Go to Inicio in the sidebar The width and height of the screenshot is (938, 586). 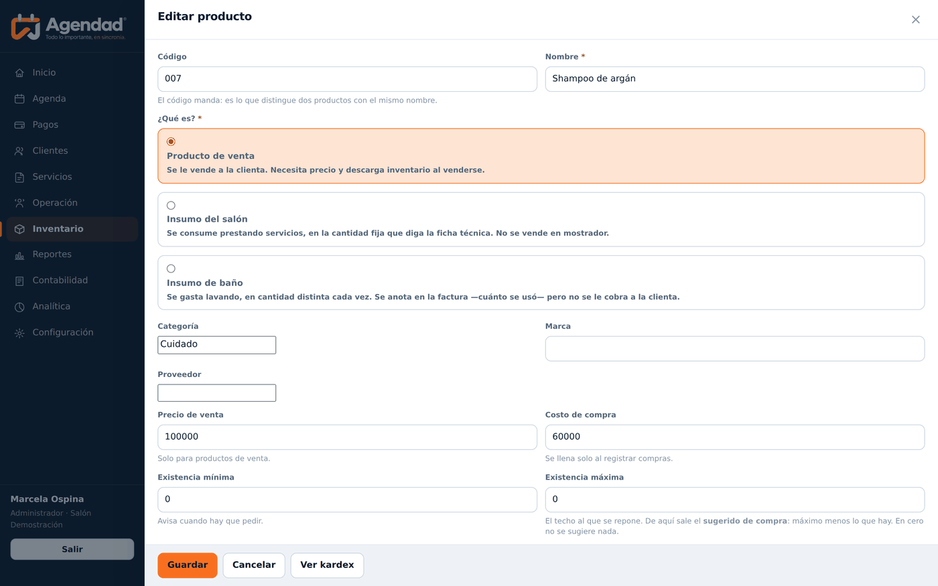(72, 72)
